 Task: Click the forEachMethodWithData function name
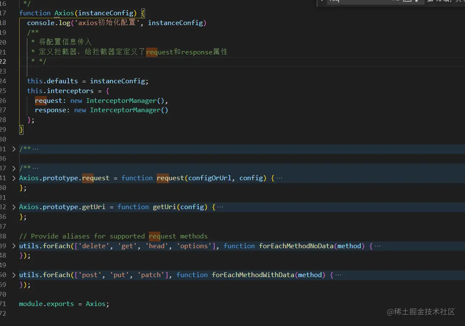253,275
